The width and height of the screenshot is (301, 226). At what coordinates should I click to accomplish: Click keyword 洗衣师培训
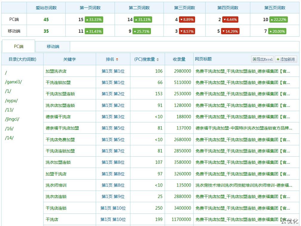[x=56, y=185]
